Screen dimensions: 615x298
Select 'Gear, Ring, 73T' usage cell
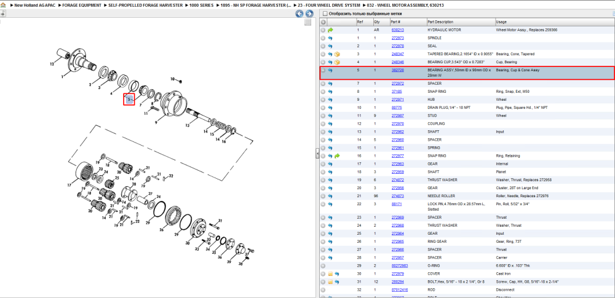coord(507,241)
